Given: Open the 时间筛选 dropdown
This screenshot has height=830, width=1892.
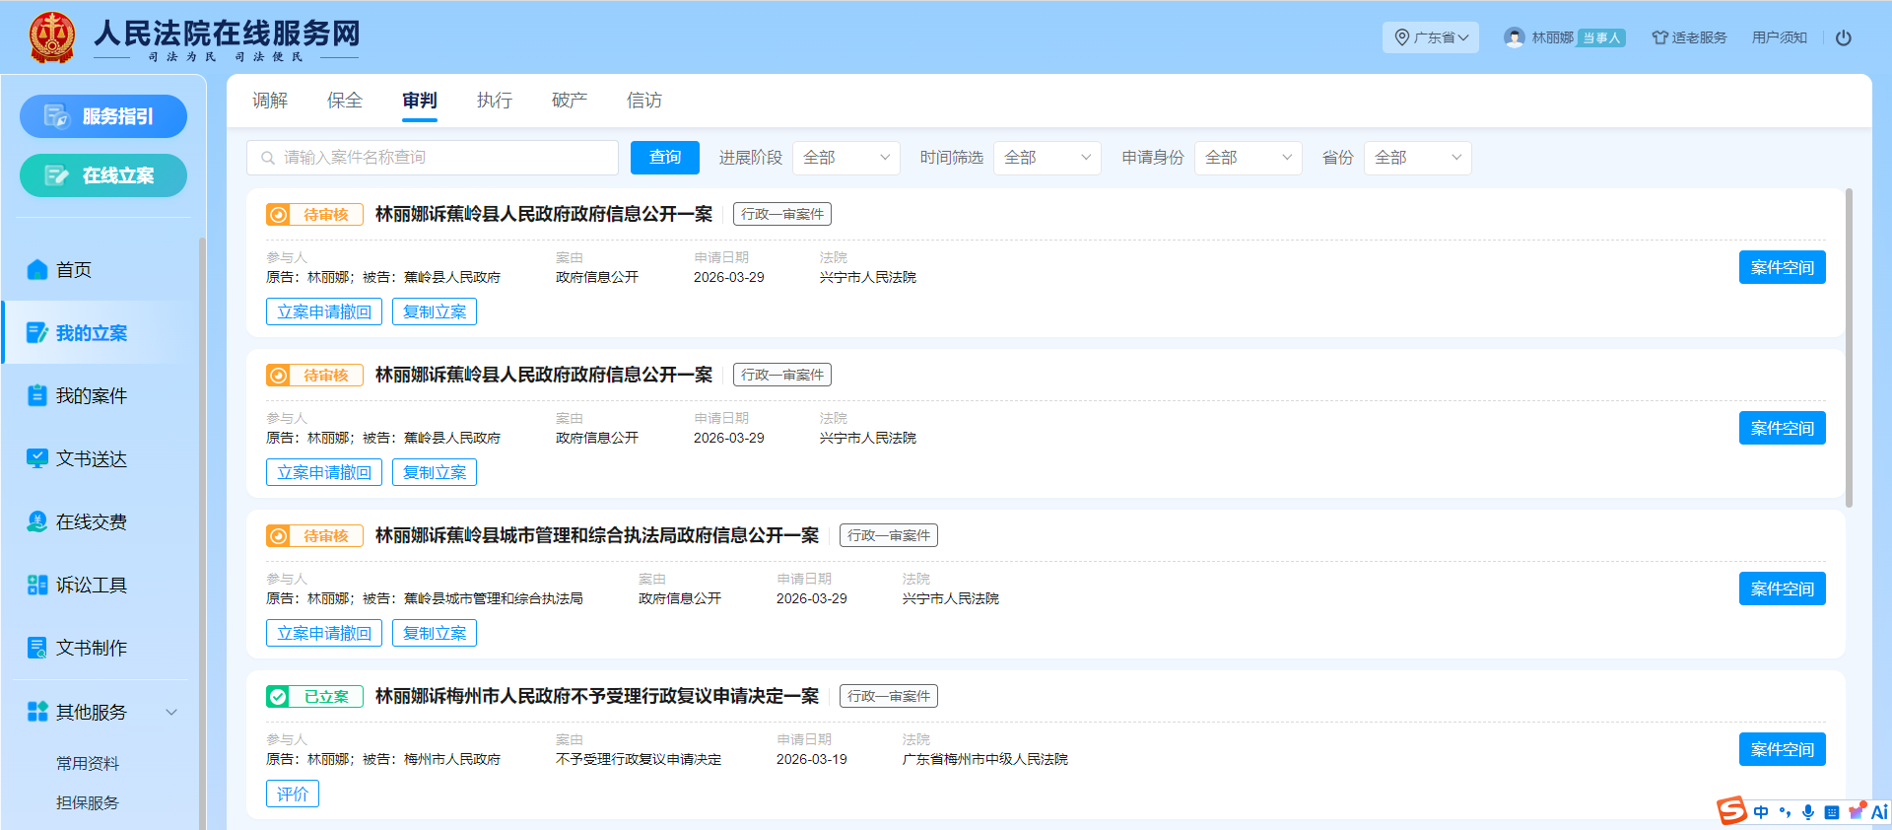Looking at the screenshot, I should click(1047, 158).
